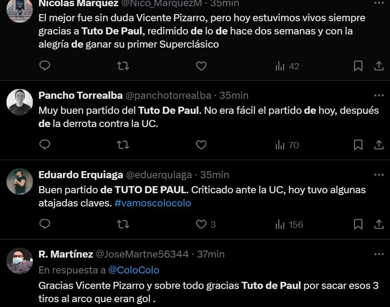390x307 pixels.
Task: Open Eduardo Erquiaga's profile picture
Action: [19, 181]
